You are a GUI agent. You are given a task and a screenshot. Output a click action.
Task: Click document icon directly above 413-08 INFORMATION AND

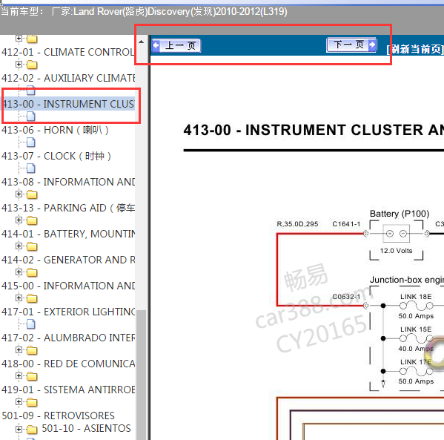[31, 168]
